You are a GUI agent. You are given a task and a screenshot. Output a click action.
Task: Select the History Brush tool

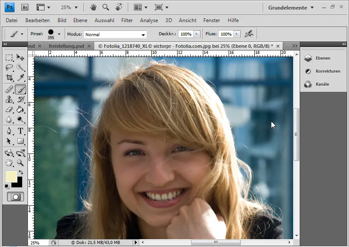(21, 100)
